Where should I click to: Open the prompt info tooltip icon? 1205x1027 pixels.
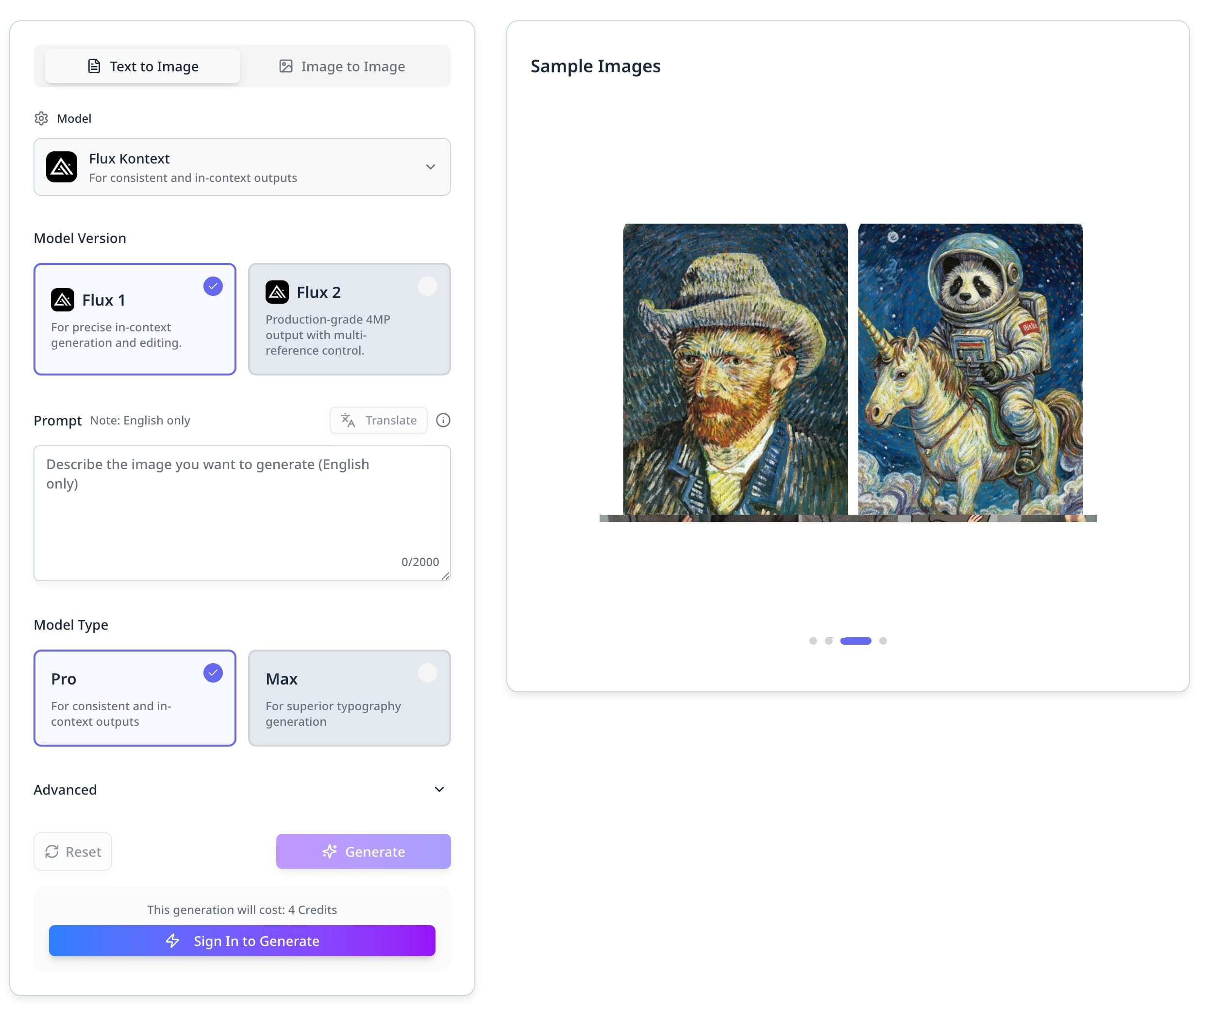pos(443,420)
